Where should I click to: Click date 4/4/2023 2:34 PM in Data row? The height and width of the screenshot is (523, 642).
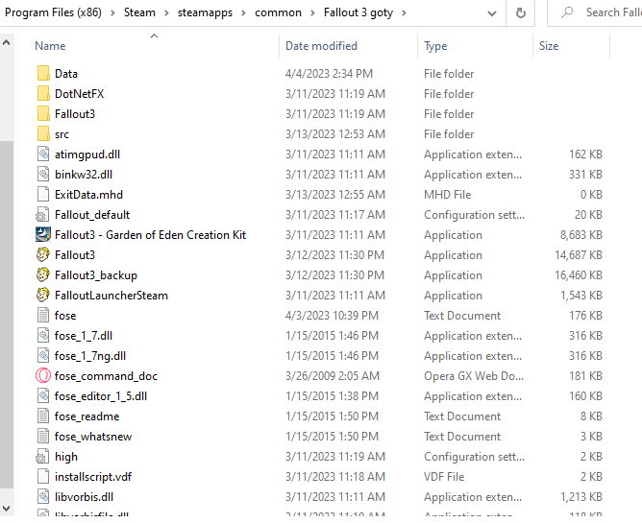click(329, 74)
